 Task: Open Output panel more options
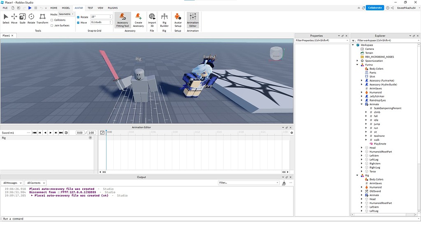click(x=291, y=183)
